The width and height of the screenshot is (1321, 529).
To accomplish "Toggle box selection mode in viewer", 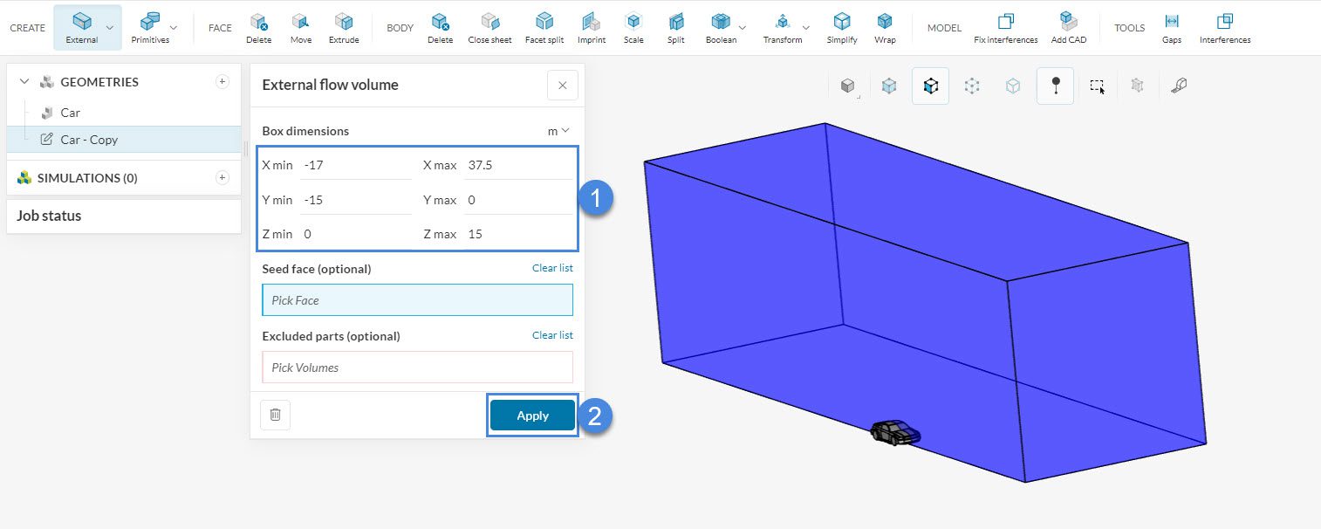I will point(1097,86).
